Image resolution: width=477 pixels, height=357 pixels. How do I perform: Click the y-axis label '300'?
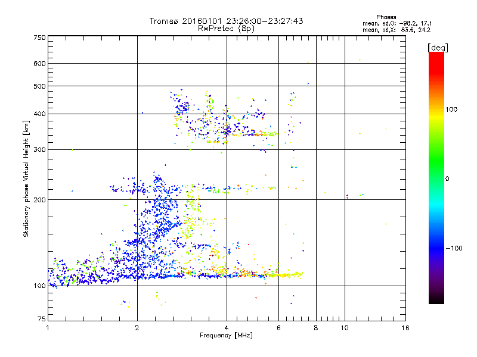(x=39, y=150)
